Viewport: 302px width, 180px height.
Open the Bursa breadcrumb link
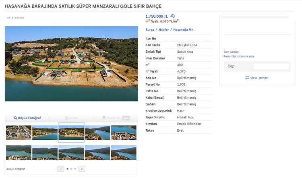pos(150,30)
